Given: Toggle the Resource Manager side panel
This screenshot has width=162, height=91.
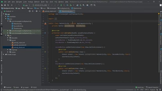Looking at the screenshot, I should (2, 18).
